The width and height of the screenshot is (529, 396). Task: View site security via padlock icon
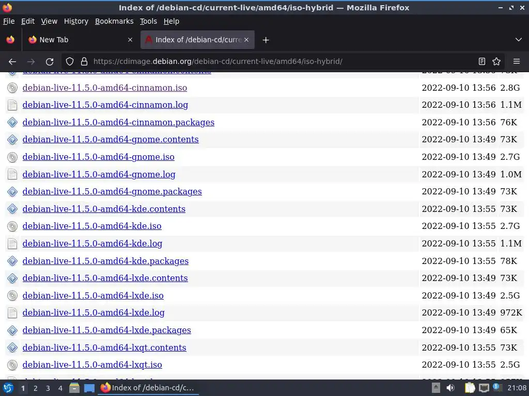(x=84, y=62)
